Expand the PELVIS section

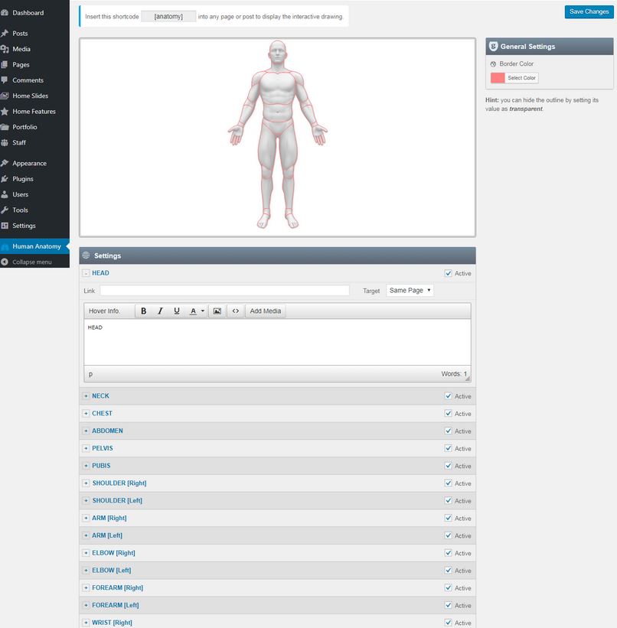click(x=86, y=448)
